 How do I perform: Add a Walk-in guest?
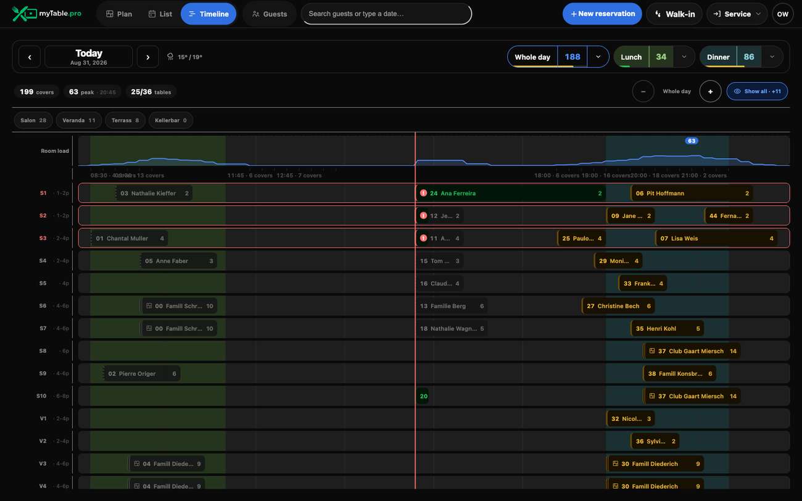[x=674, y=14]
